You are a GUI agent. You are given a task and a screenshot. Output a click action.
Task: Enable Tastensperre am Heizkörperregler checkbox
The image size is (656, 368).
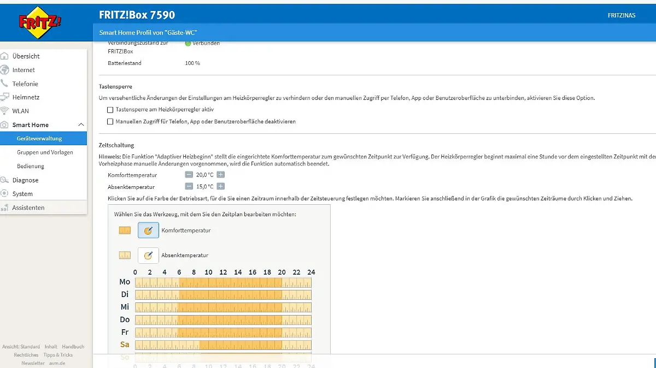click(110, 109)
